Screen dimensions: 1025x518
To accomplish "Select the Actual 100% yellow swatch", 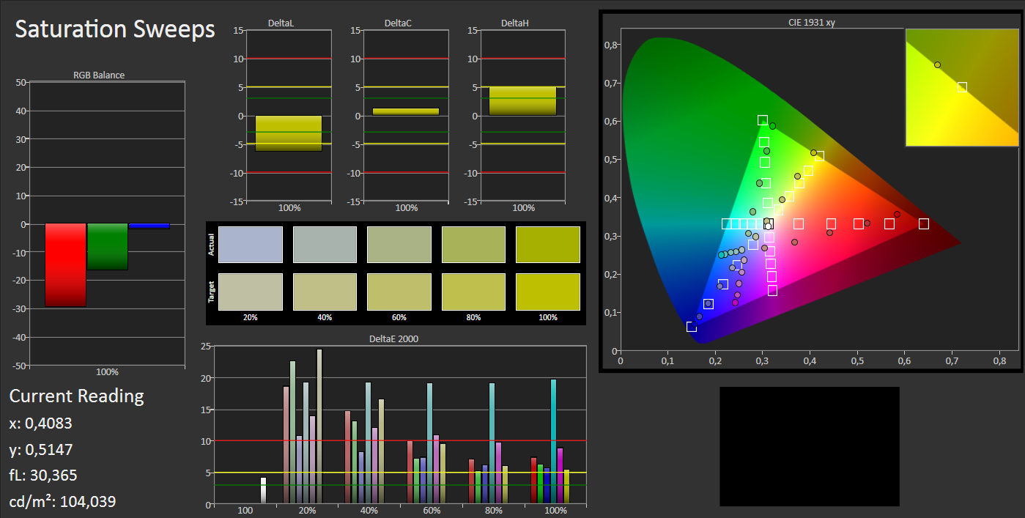I will 548,245.
